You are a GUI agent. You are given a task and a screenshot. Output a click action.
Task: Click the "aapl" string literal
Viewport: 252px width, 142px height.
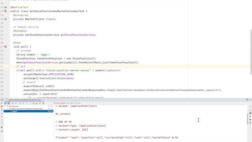click(x=44, y=54)
